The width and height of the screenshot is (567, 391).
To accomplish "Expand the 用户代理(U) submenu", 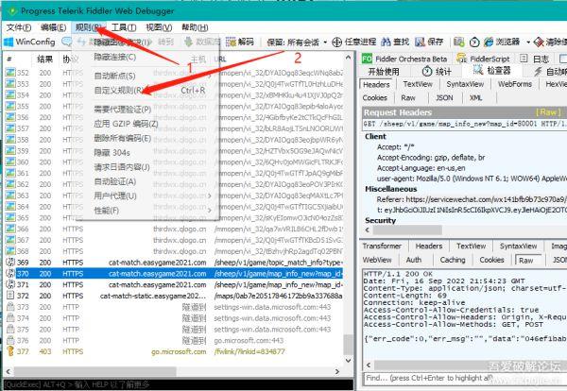I will point(115,195).
